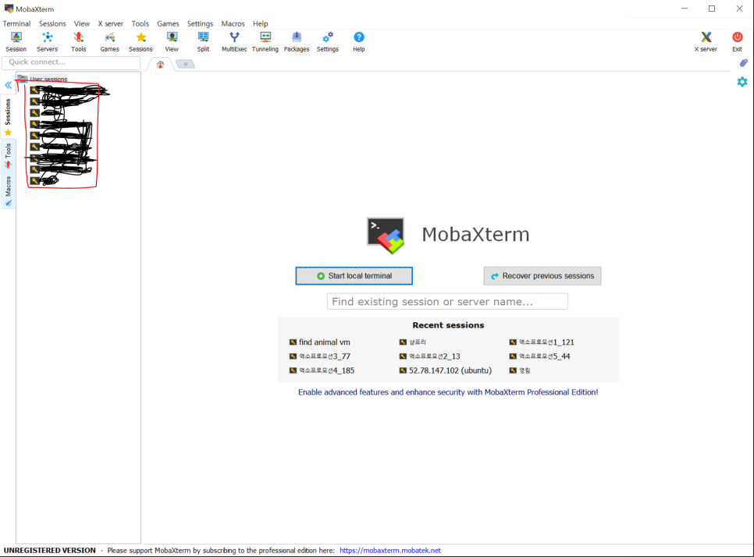Open recent session find animal vm

320,342
